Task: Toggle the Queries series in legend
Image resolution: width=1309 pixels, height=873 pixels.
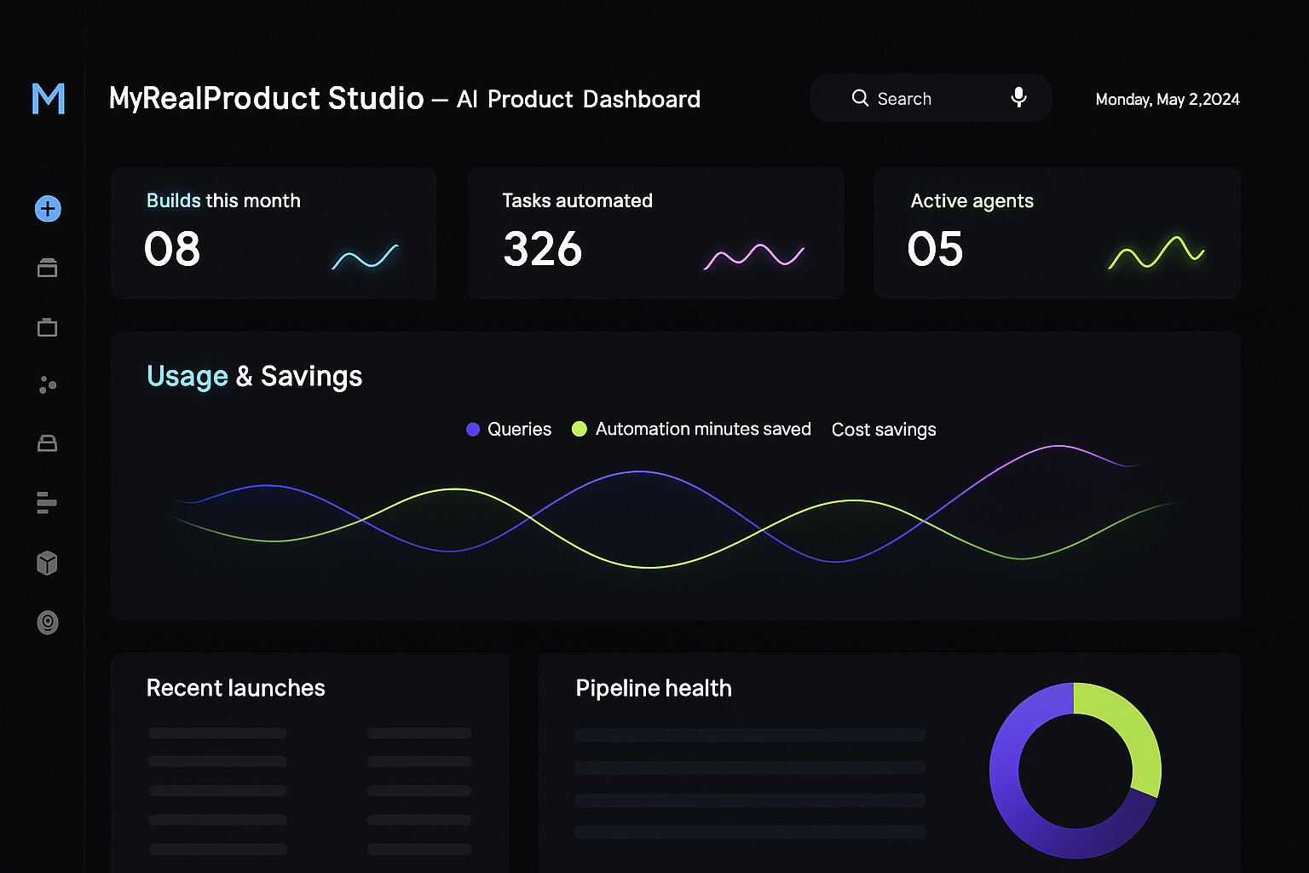Action: pos(509,430)
